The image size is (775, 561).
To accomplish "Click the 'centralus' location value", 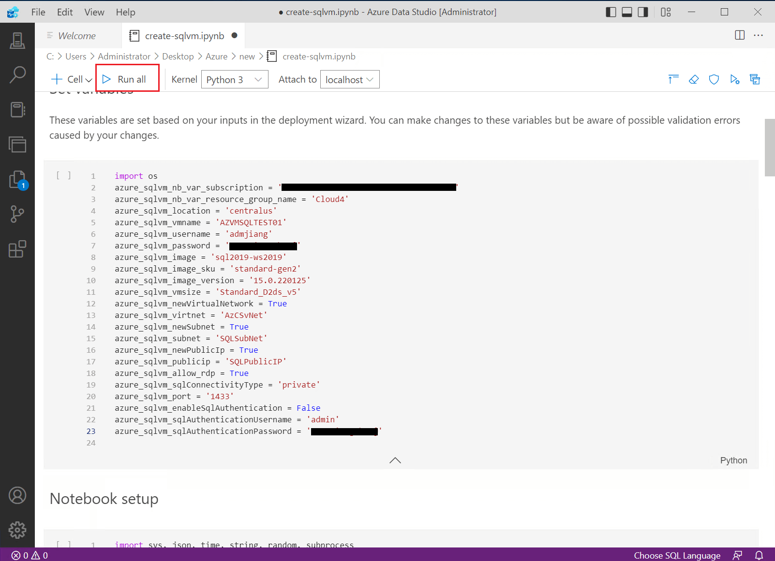I will (x=251, y=211).
